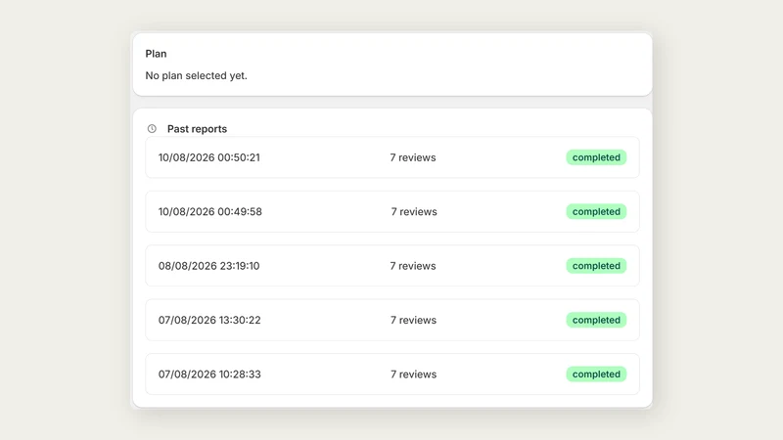Screen dimensions: 783x440
Task: Click '7 reviews' in the 10:28:33 report row
Action: [x=413, y=374]
